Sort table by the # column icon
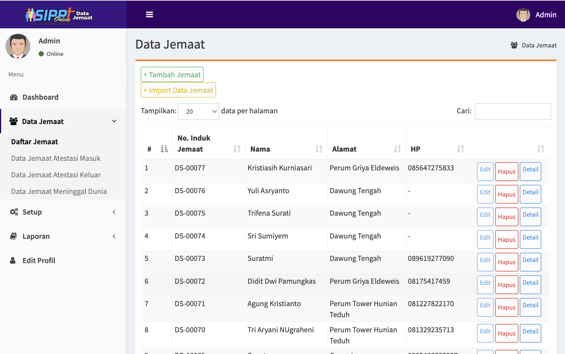565x354 pixels. (164, 149)
